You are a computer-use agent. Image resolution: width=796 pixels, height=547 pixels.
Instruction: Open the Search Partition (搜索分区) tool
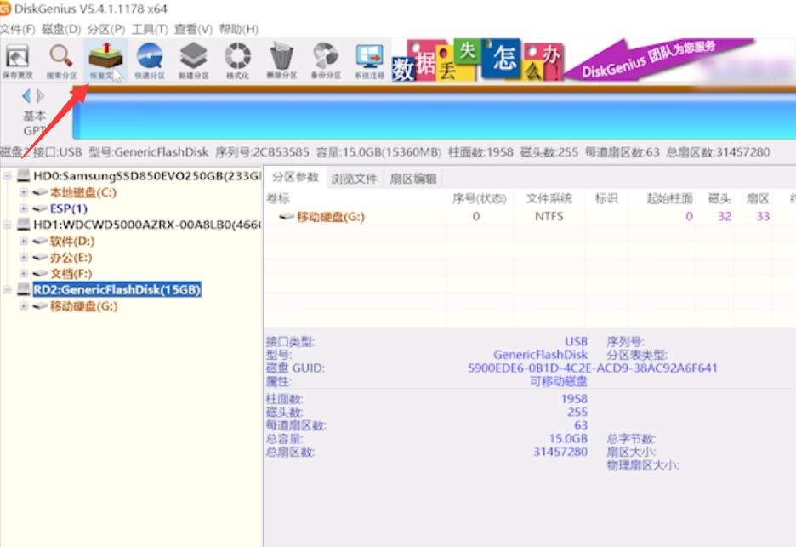click(61, 60)
